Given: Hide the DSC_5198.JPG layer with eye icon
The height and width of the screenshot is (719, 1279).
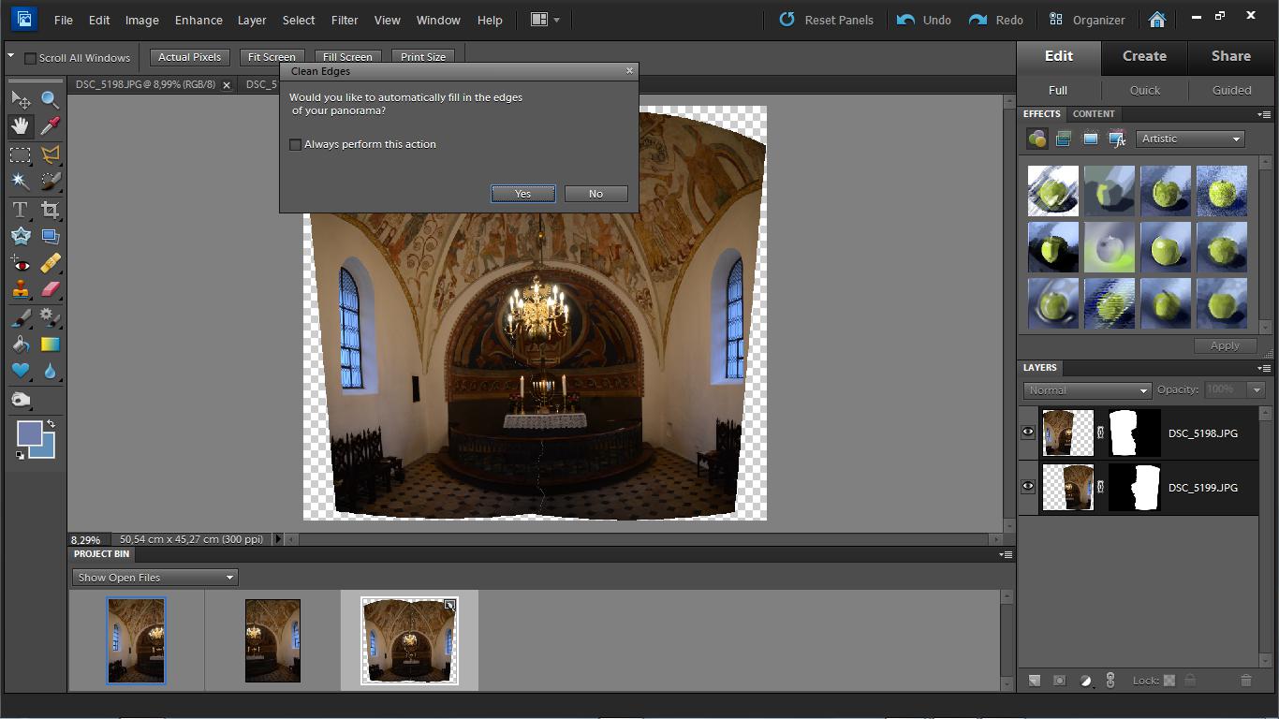Looking at the screenshot, I should (1028, 433).
